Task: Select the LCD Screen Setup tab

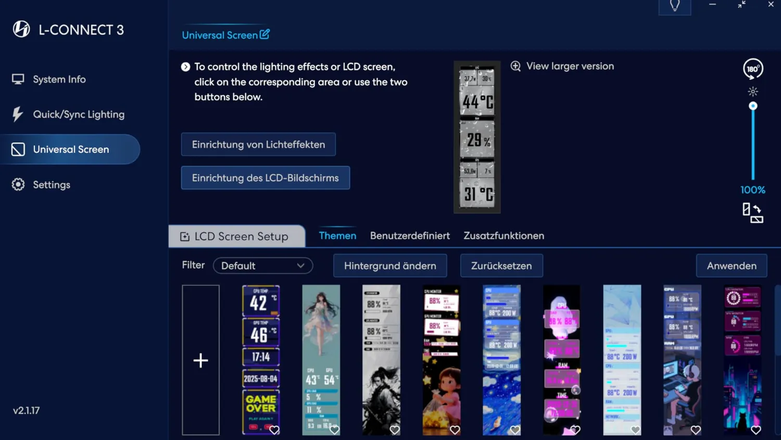Action: coord(237,236)
